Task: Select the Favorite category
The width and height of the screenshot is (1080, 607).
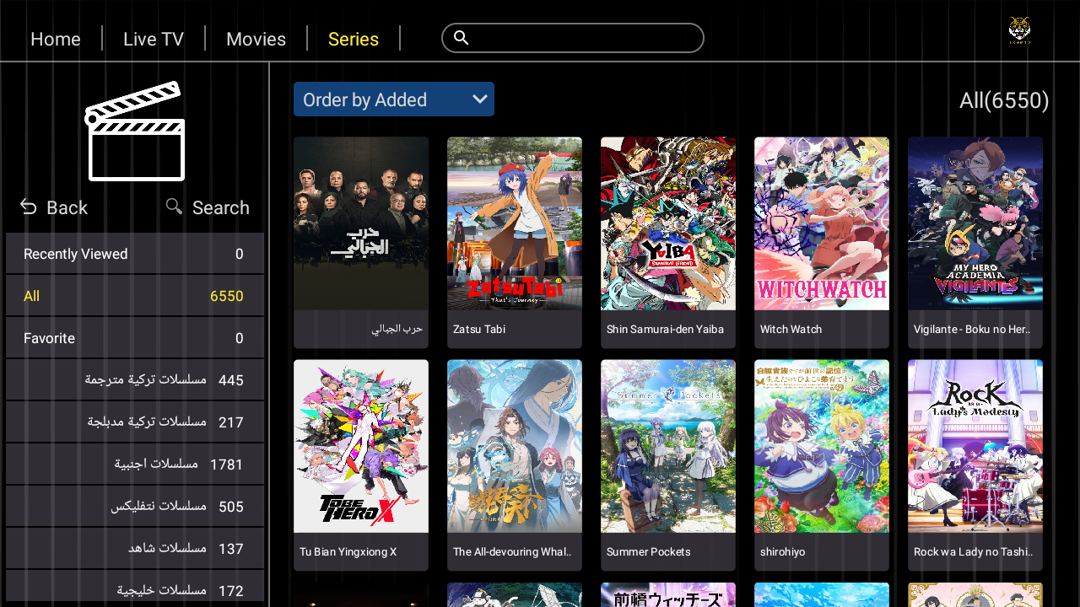Action: (x=134, y=338)
